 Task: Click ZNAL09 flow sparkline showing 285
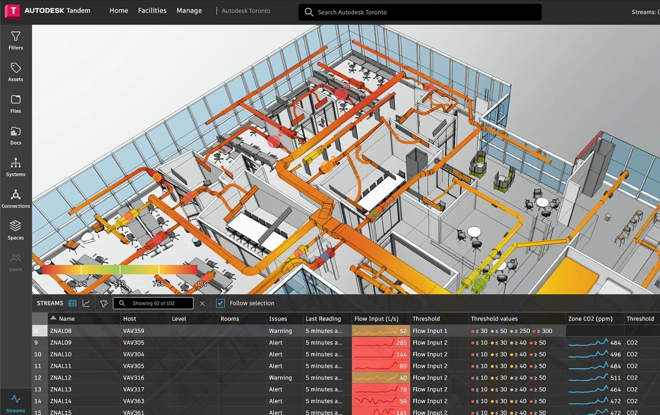pyautogui.click(x=381, y=343)
